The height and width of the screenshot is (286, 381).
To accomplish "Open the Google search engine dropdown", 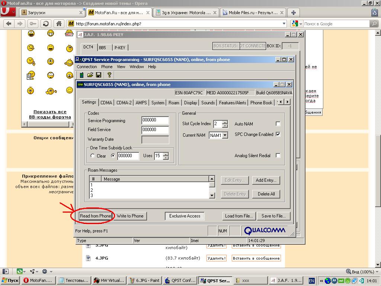I will (301, 24).
